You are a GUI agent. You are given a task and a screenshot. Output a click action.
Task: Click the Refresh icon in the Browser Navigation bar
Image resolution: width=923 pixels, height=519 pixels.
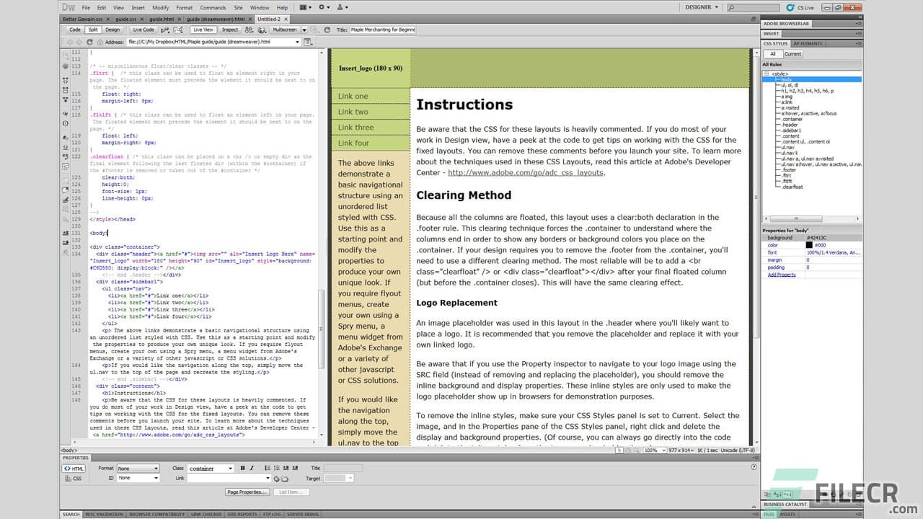(x=89, y=41)
